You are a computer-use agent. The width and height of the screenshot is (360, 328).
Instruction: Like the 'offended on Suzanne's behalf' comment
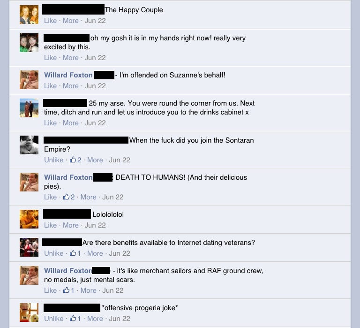click(x=50, y=86)
